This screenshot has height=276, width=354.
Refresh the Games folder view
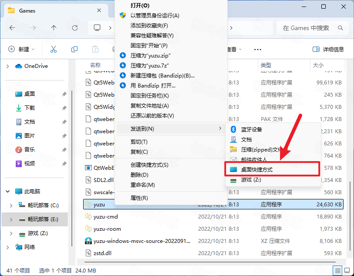(75, 28)
